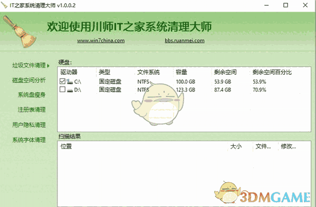Click the 53.9 GB free space value
Viewport: 316px width, 207px height.
coord(223,82)
